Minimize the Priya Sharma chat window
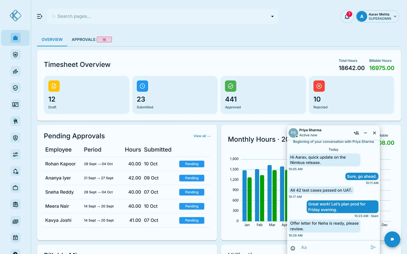 (365, 133)
